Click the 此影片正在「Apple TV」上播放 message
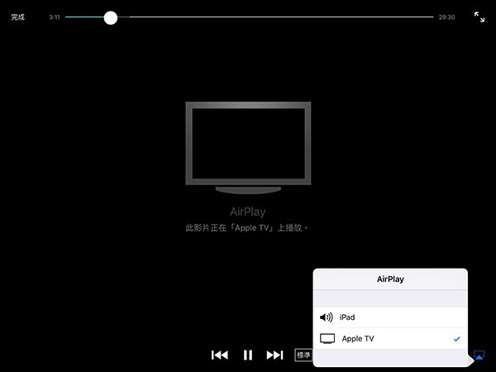 coord(246,228)
